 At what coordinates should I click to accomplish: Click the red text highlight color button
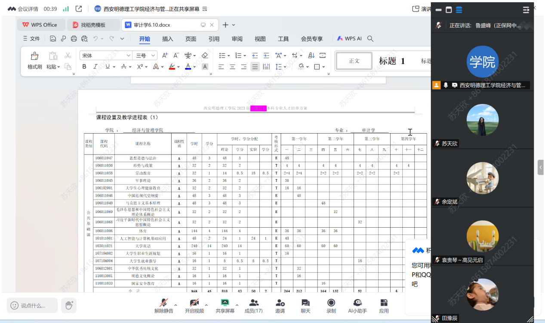pyautogui.click(x=172, y=67)
